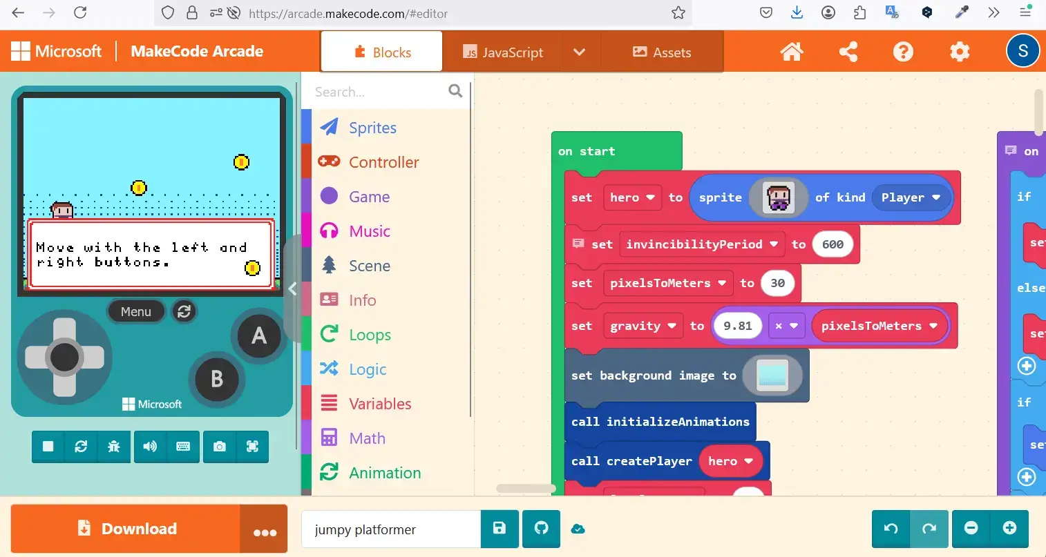The height and width of the screenshot is (557, 1046).
Task: Click the comment icon on invincibilityPeriod block
Action: click(578, 244)
